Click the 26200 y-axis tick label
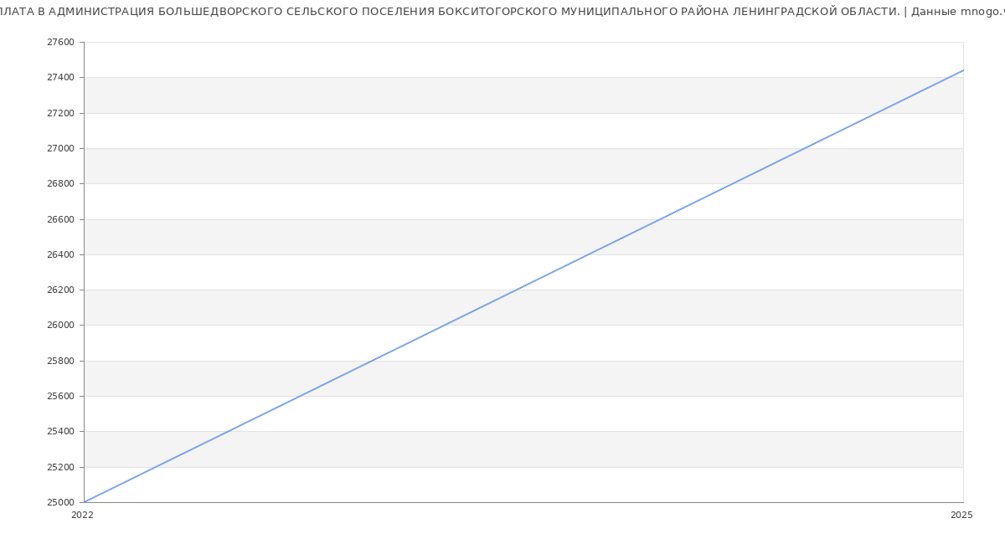Viewport: 1005px width, 544px height. click(x=60, y=290)
